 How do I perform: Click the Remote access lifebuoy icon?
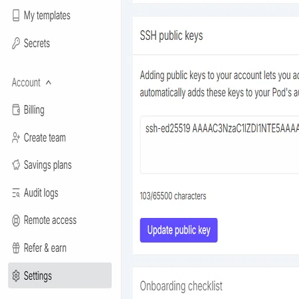click(x=16, y=221)
